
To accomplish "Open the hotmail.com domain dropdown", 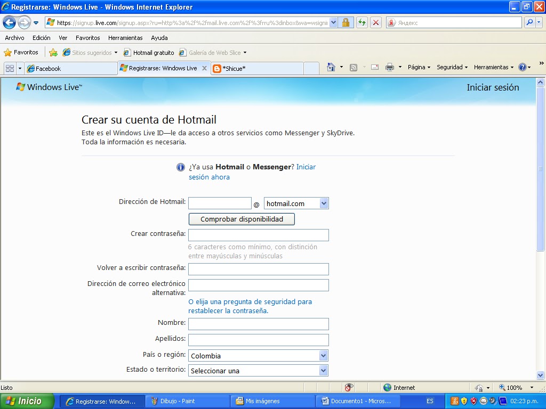I will (296, 203).
